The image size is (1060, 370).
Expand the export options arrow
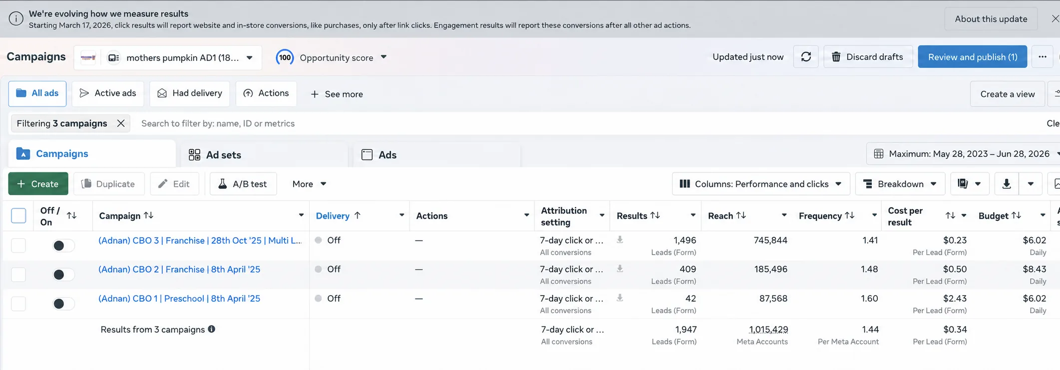click(x=1031, y=184)
